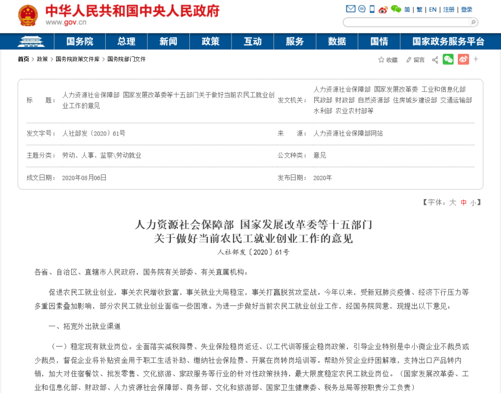Screen dimensions: 501x393
Task: Expand more share options with the plus icon
Action: coord(476,59)
